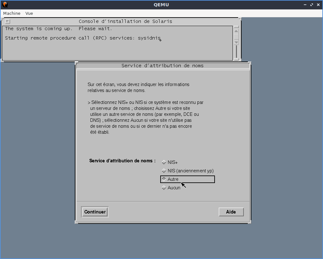The image size is (323, 259).
Task: Click the 'Sélectionnez NIS+ ou NIS' instruction line
Action: [x=146, y=102]
